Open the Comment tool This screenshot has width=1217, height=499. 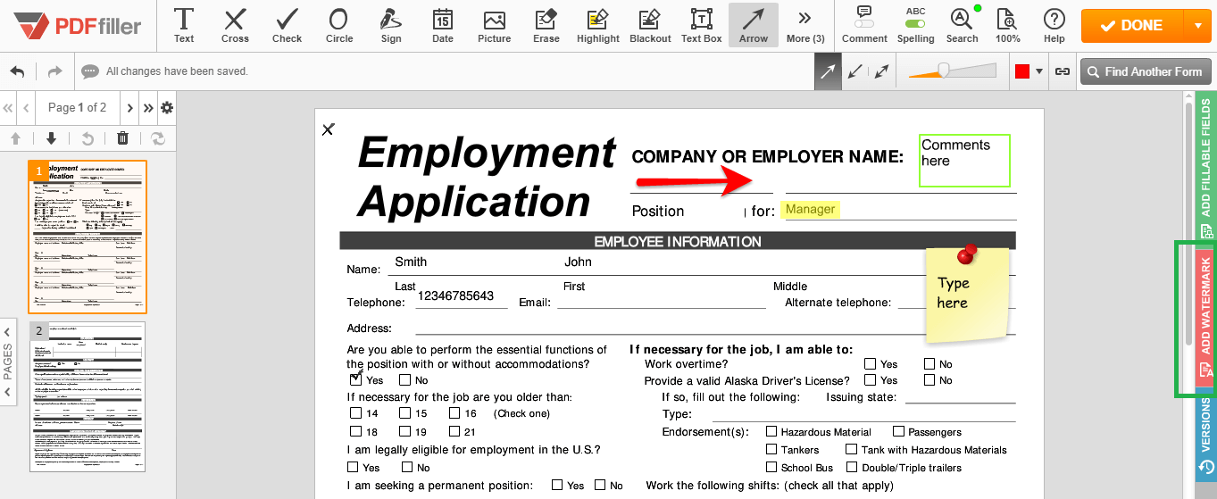point(864,25)
